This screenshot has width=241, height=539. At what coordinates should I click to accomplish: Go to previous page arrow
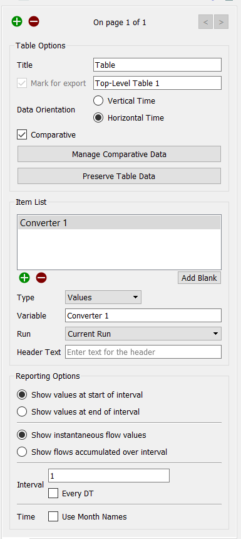click(205, 22)
